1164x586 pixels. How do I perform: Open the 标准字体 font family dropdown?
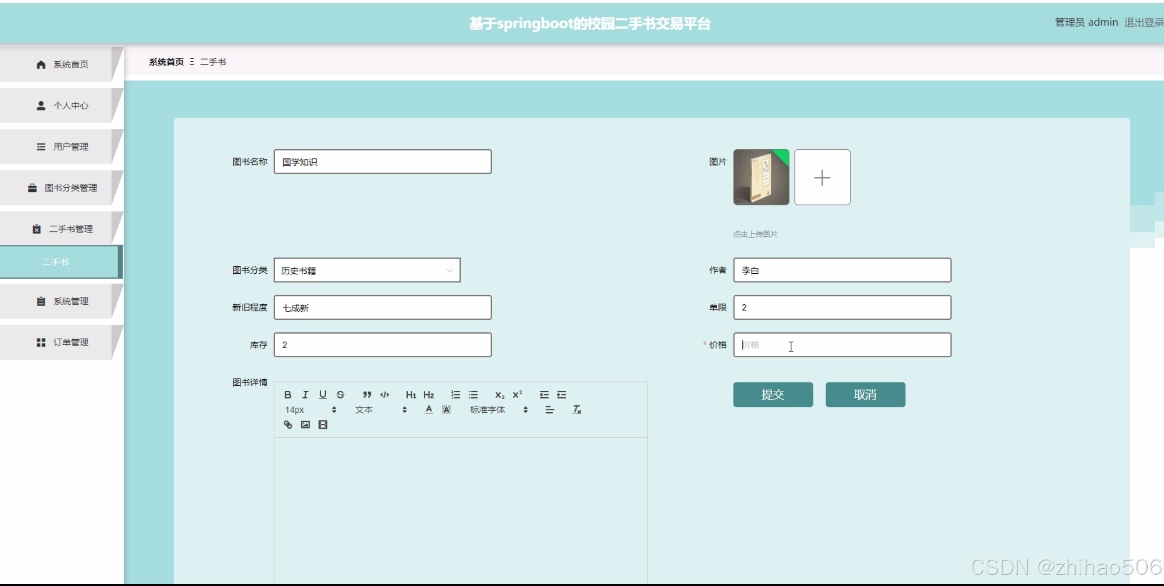[498, 409]
